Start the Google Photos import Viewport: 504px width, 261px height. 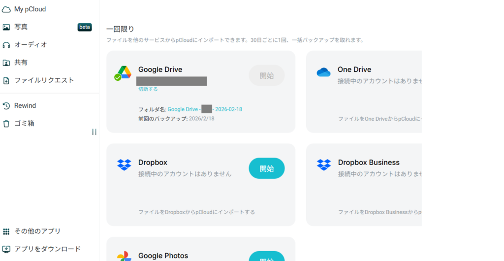[x=266, y=257]
